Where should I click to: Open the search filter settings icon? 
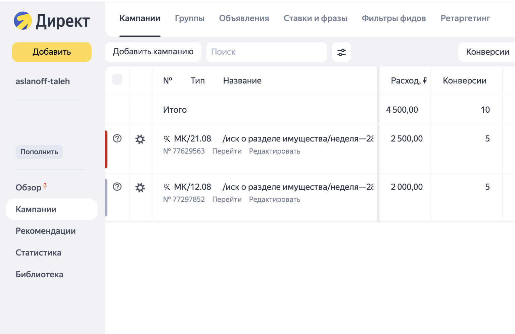[x=341, y=52]
